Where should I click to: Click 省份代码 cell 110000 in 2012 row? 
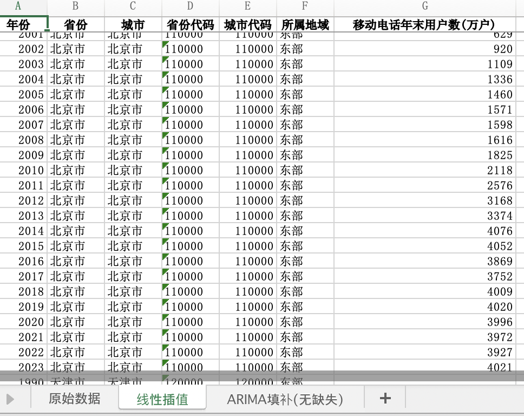191,200
